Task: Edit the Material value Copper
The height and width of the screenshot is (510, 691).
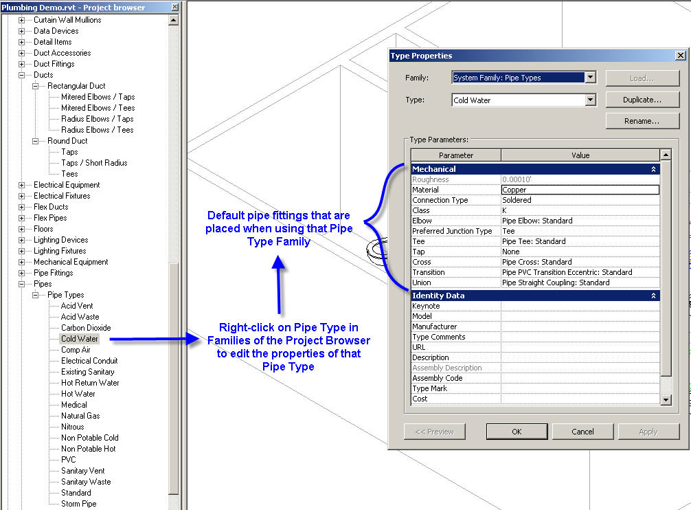Action: click(580, 190)
